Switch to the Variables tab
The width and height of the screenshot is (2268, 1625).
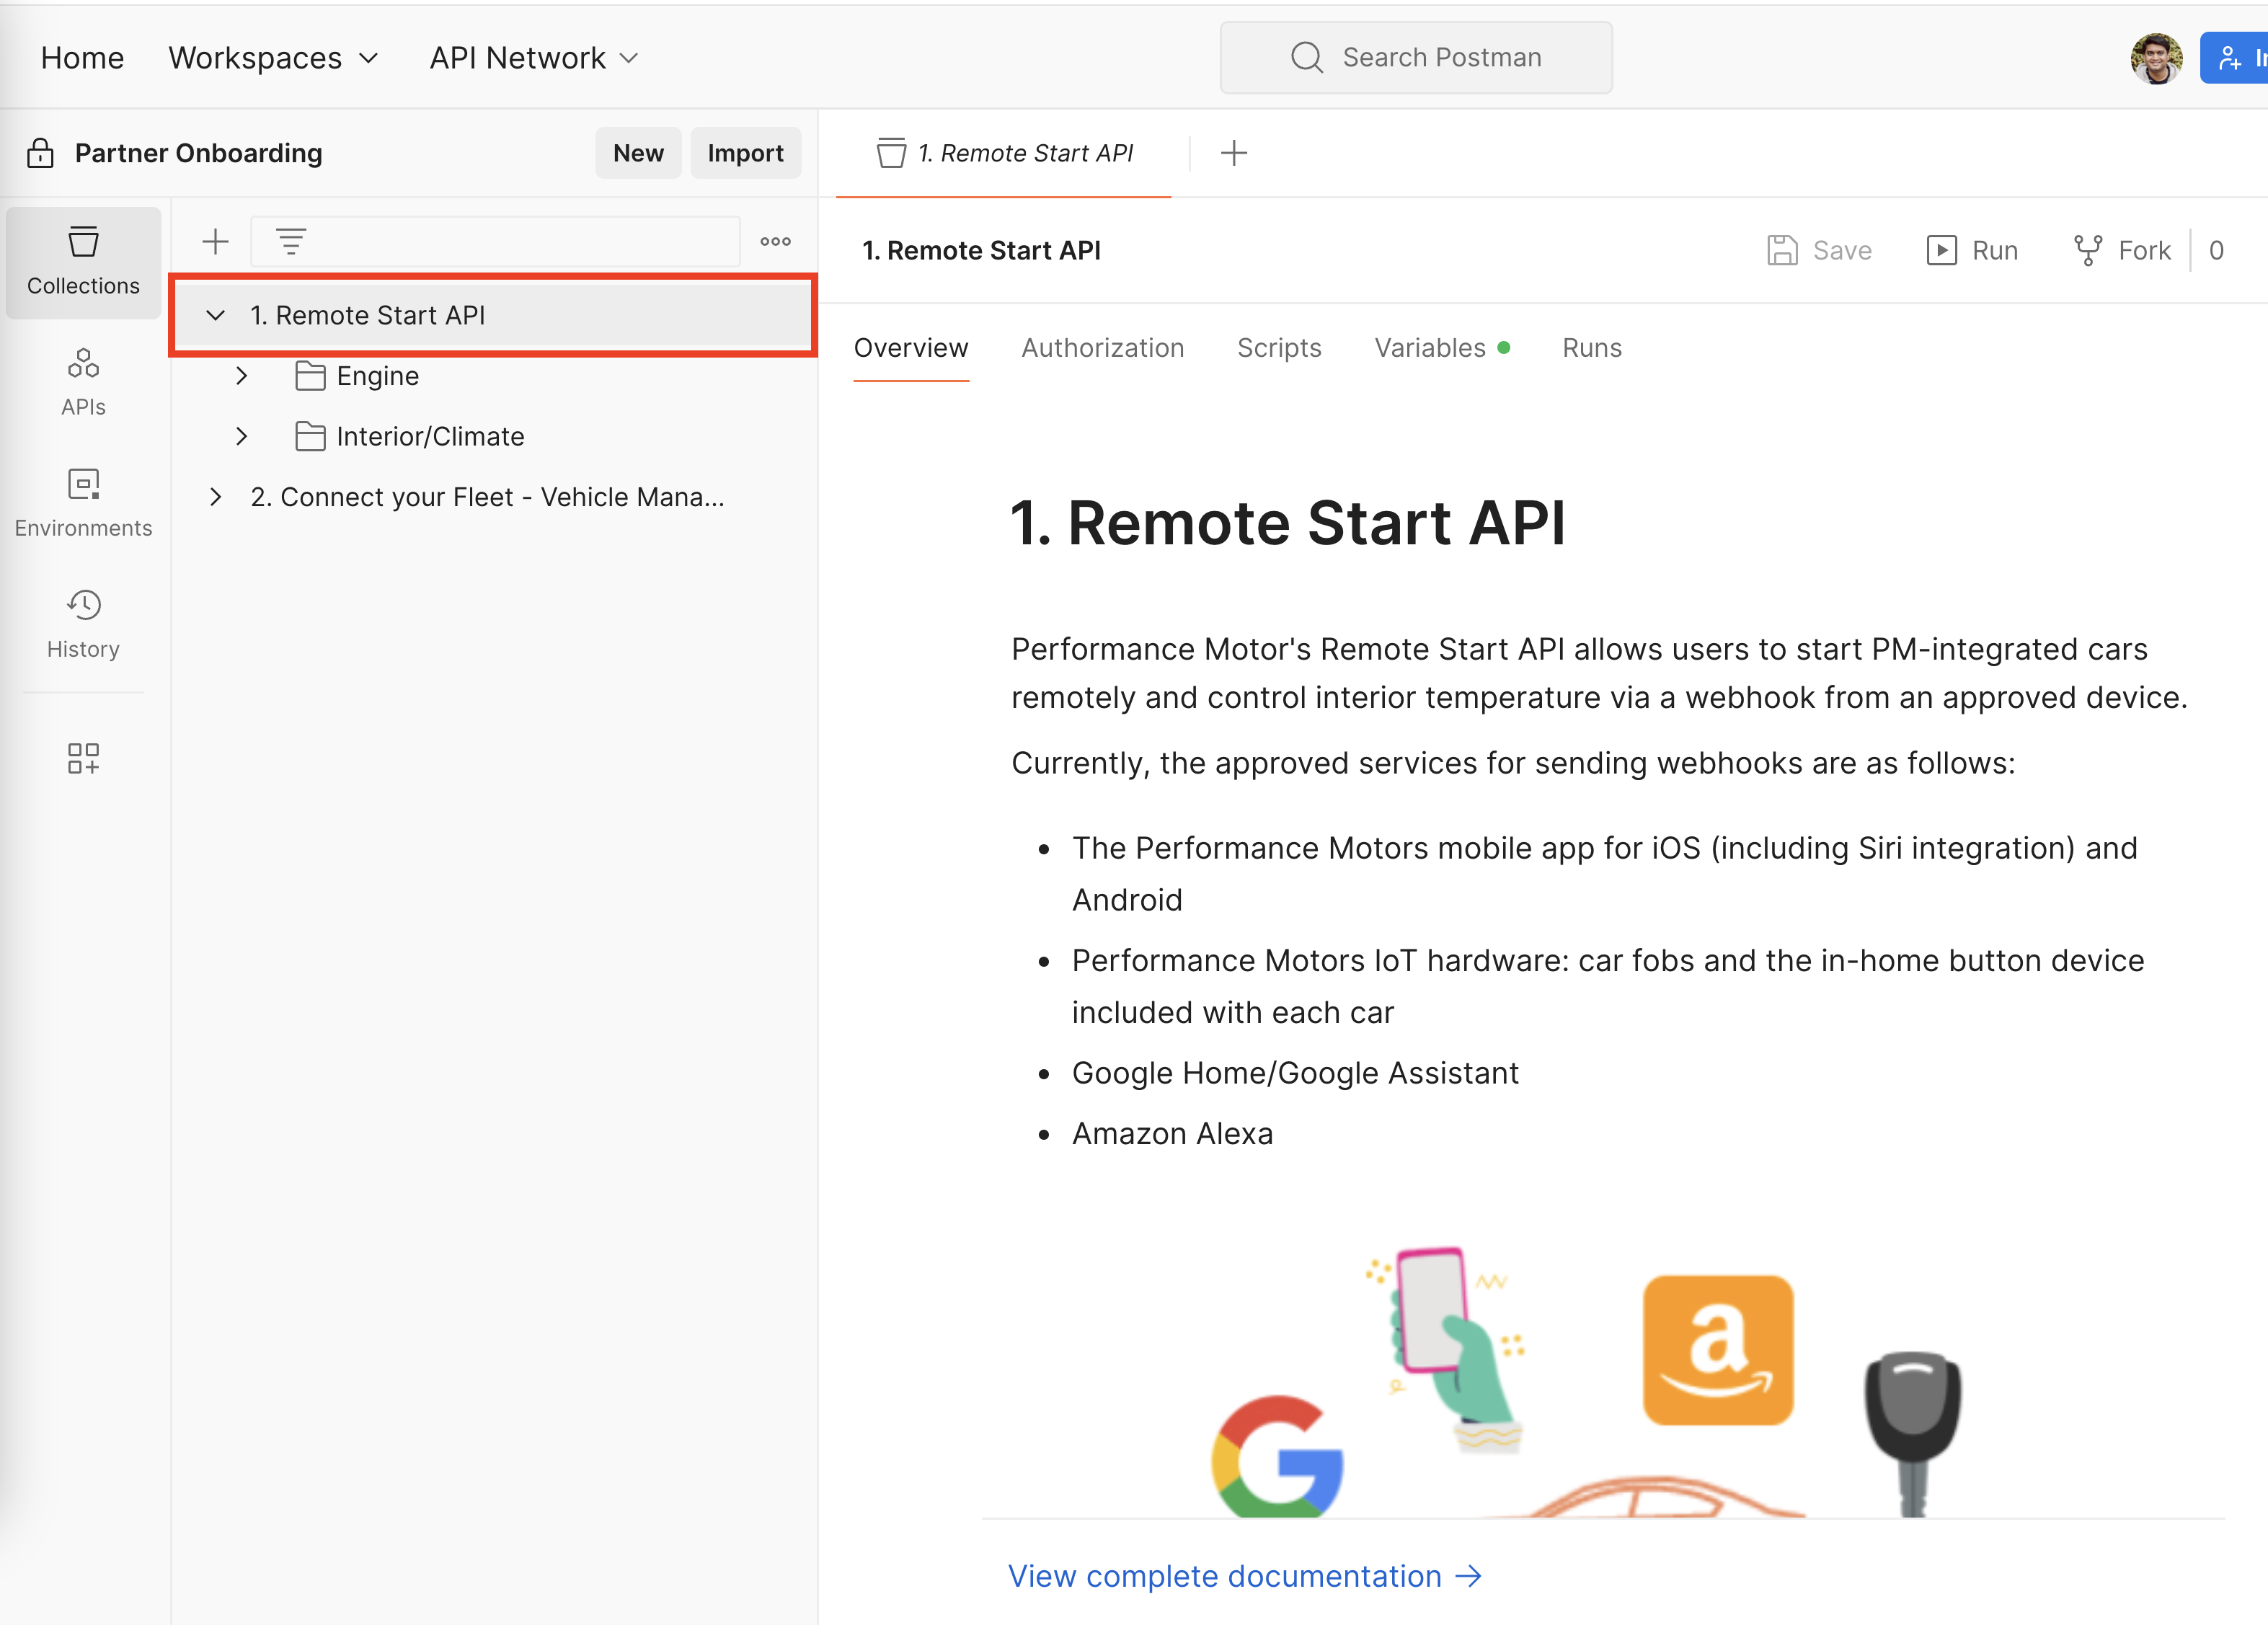(x=1441, y=348)
